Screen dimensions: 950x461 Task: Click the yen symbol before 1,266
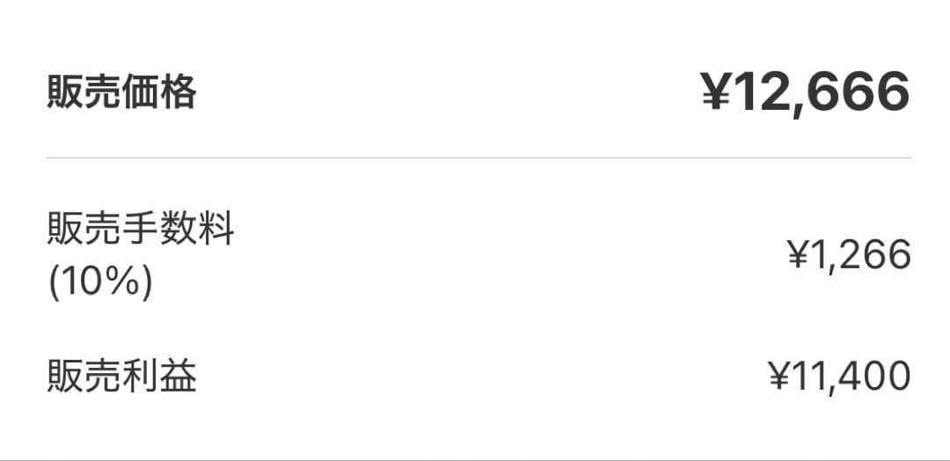click(x=797, y=257)
